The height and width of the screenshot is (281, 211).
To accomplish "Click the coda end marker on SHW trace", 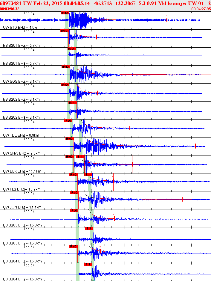I will 195,146.
